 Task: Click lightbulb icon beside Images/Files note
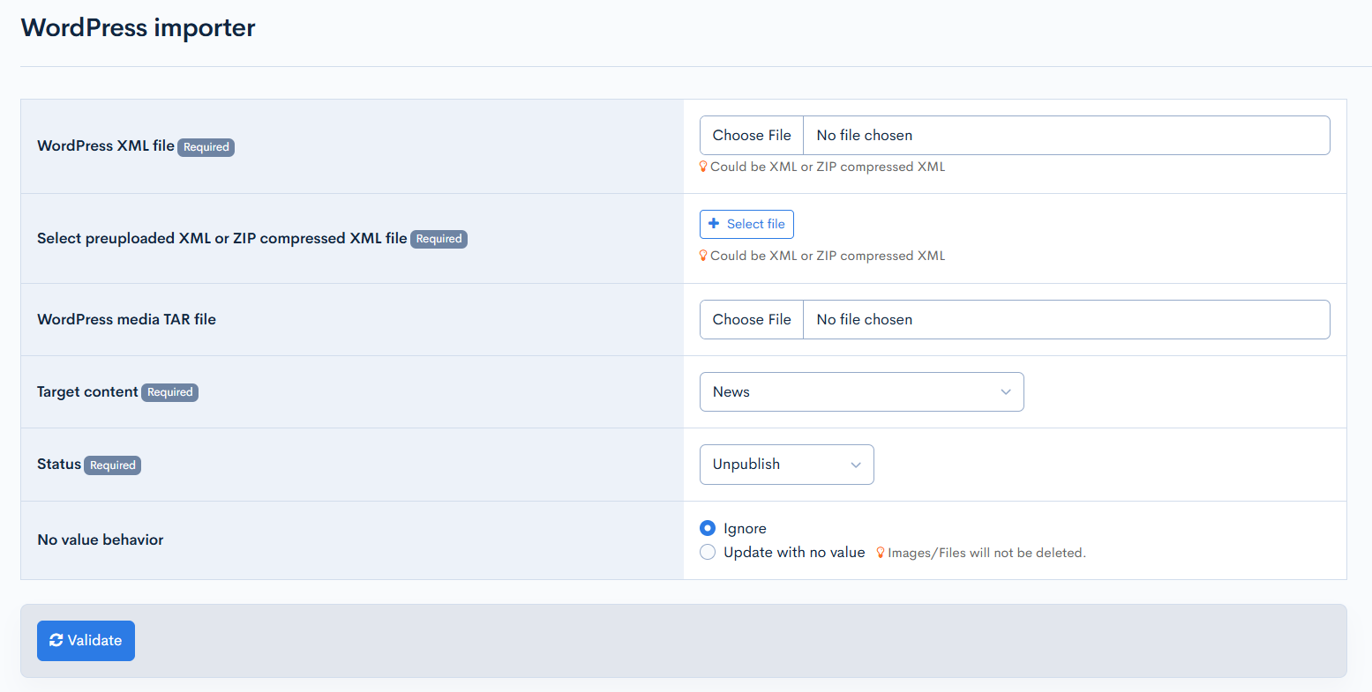(880, 553)
